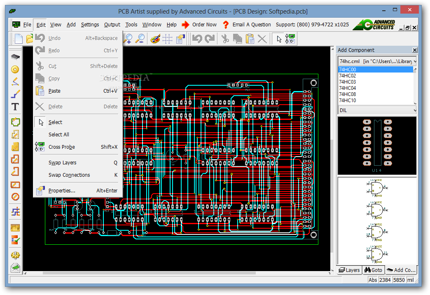The height and width of the screenshot is (295, 430).
Task: Select the Add Circle shape tool
Action: (x=15, y=197)
